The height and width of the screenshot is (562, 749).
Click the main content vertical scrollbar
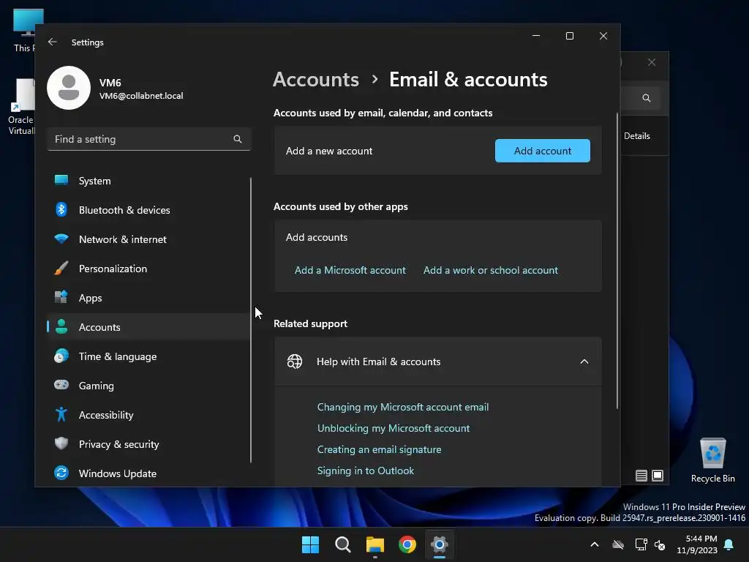(x=617, y=261)
